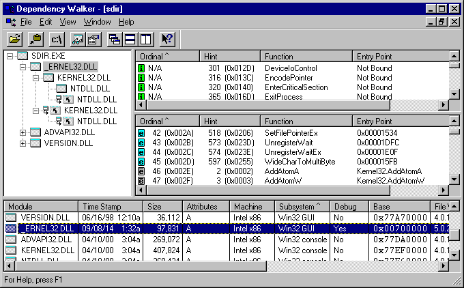Sort imports pane by Hint column header
This screenshot has height=288, width=464.
click(230, 56)
